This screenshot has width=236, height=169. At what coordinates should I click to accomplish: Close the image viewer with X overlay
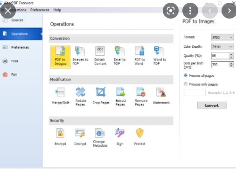click(x=8, y=11)
